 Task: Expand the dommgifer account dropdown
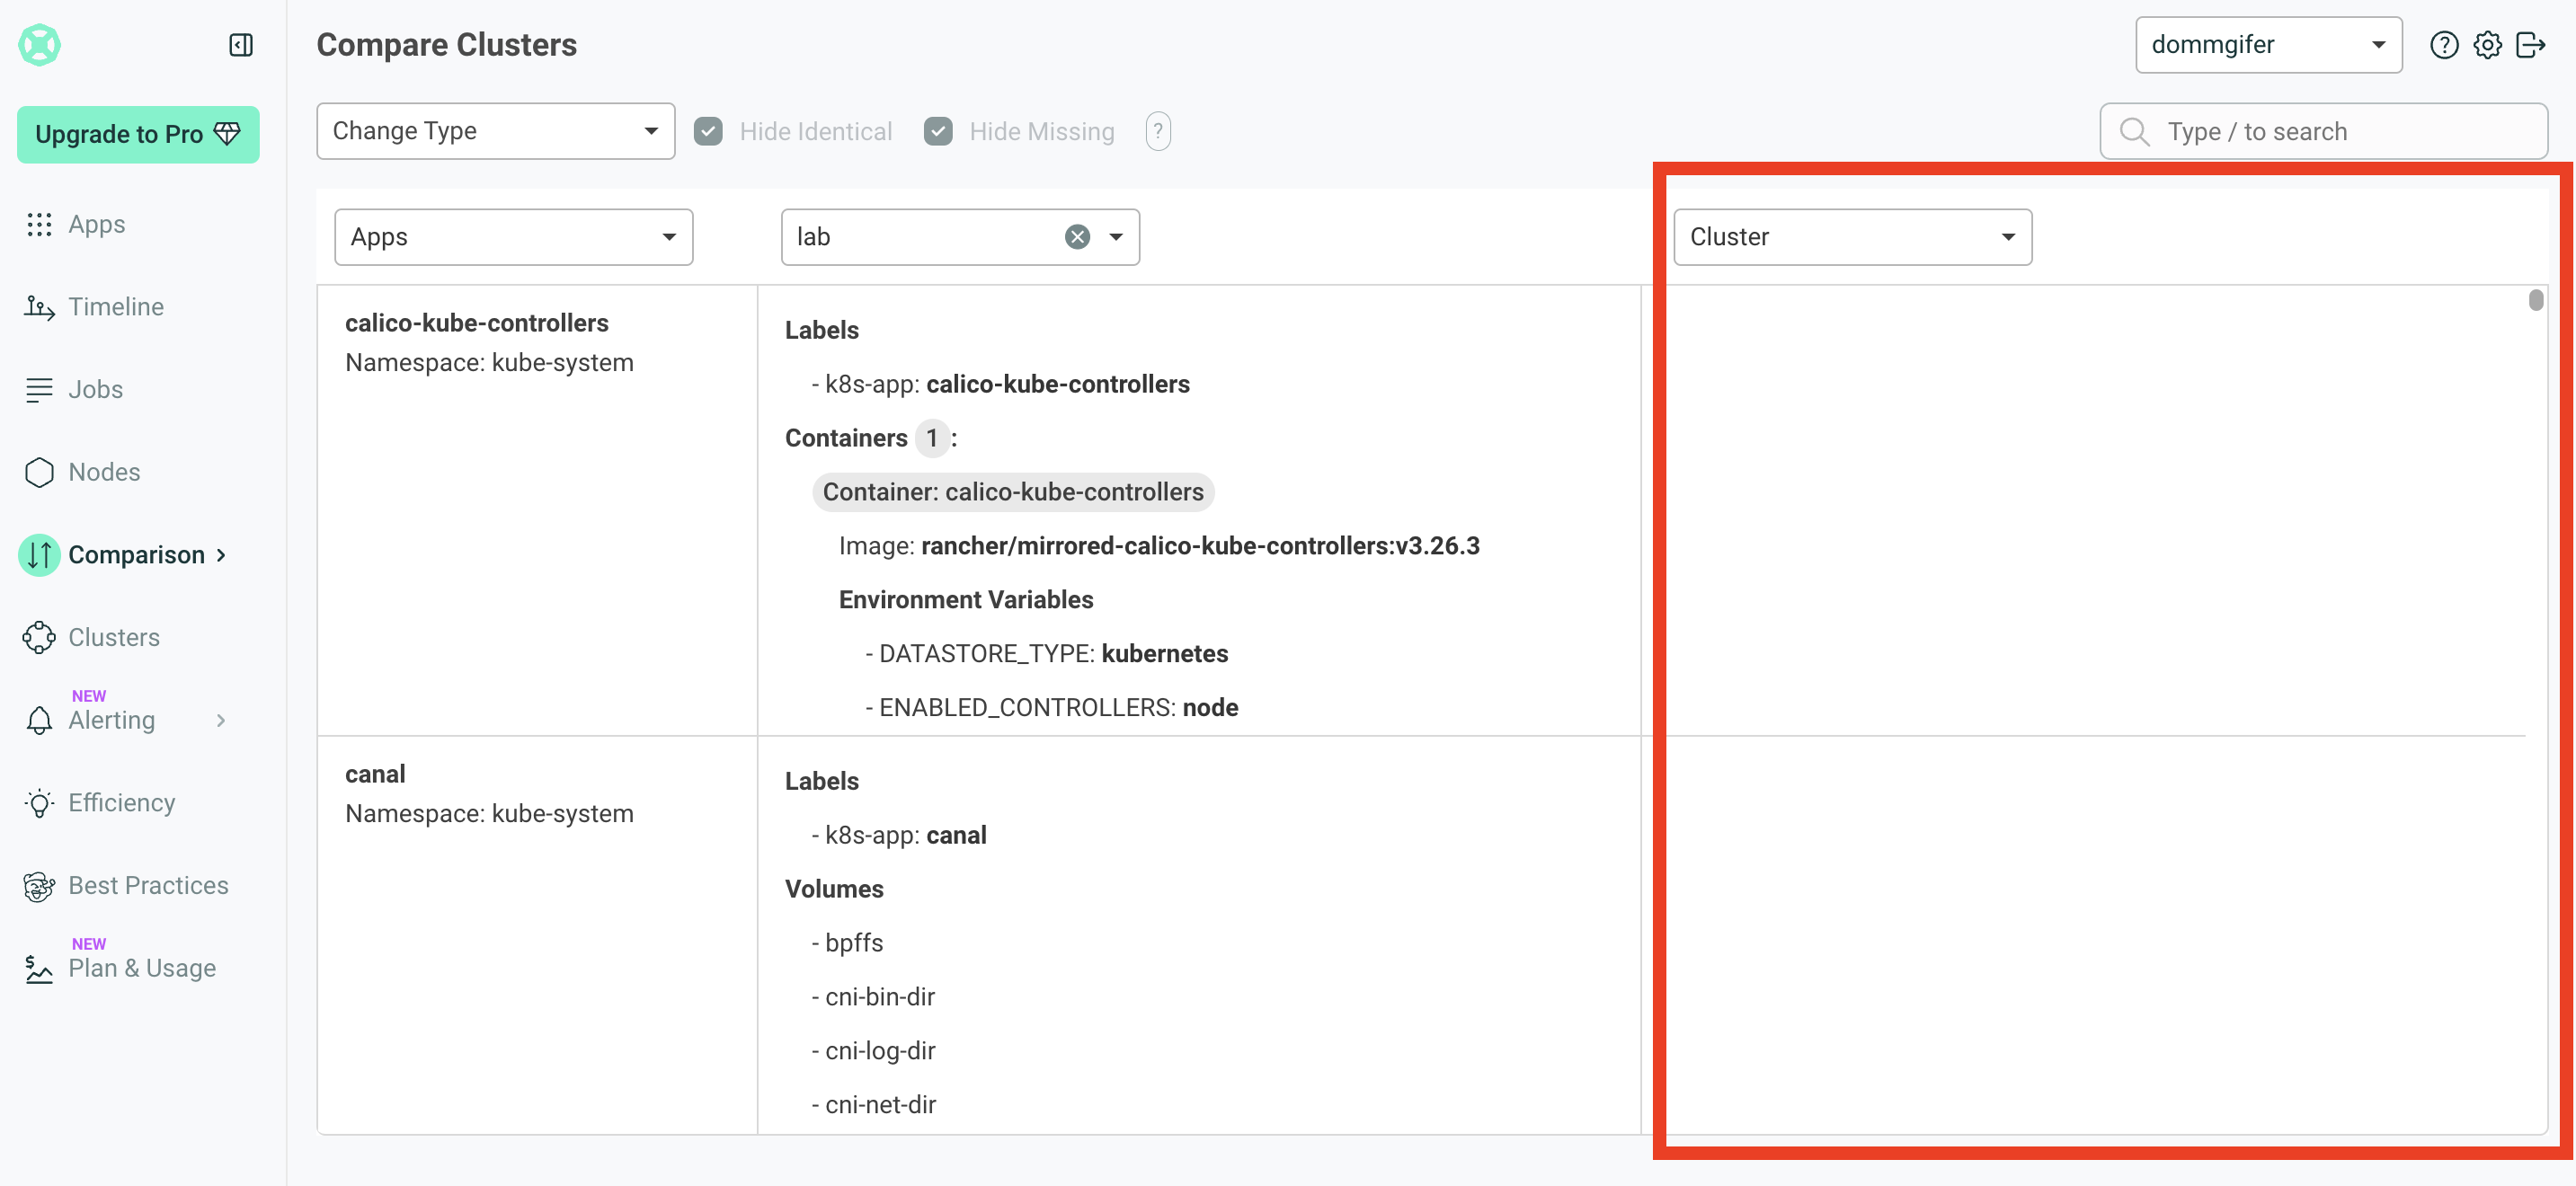(x=2268, y=45)
